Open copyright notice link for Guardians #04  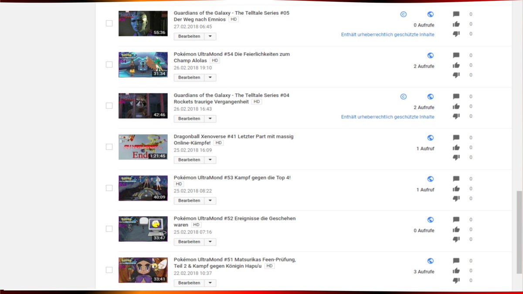(387, 117)
